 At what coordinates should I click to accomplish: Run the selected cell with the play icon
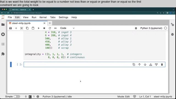pyautogui.click(x=38, y=28)
